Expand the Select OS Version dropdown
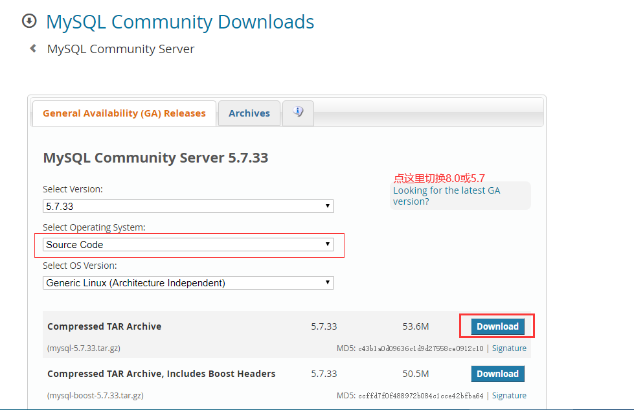634x410 pixels. (188, 282)
